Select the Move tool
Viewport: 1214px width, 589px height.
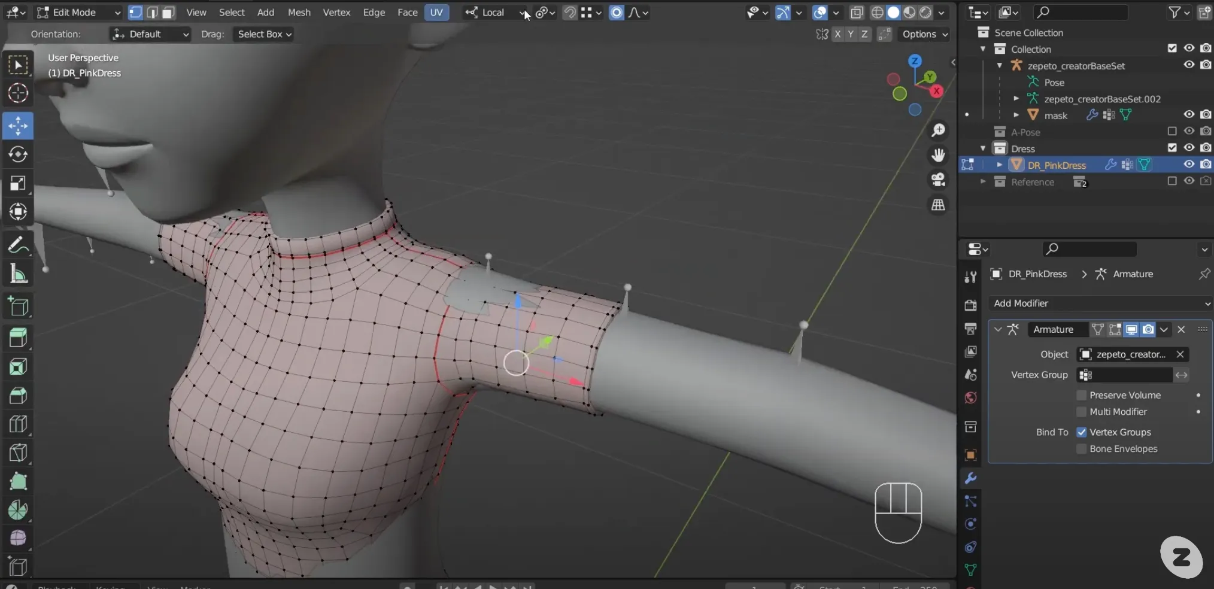18,126
